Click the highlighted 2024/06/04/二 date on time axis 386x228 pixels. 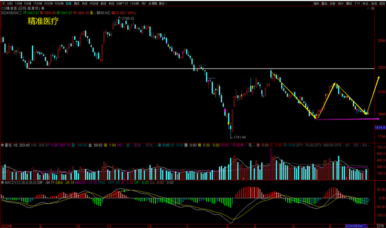pyautogui.click(x=356, y=226)
